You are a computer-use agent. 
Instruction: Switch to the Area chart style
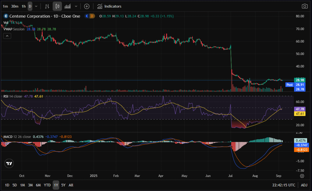point(68,6)
